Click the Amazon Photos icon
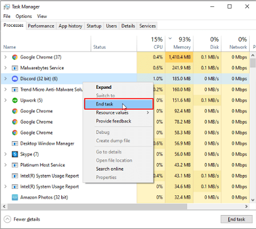The width and height of the screenshot is (256, 229). 15,197
